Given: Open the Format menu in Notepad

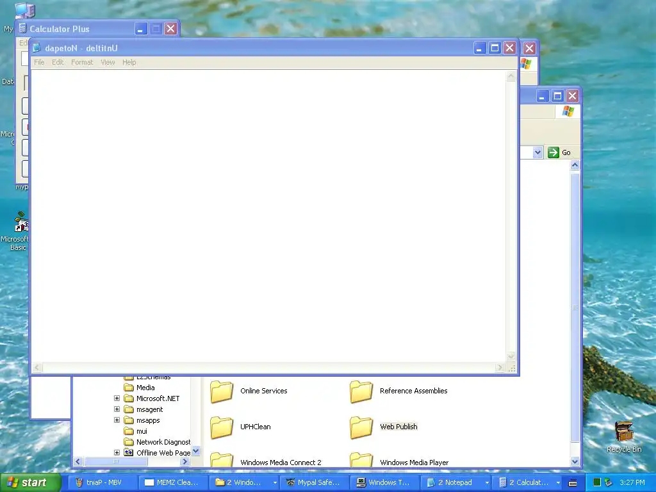Looking at the screenshot, I should coord(82,62).
